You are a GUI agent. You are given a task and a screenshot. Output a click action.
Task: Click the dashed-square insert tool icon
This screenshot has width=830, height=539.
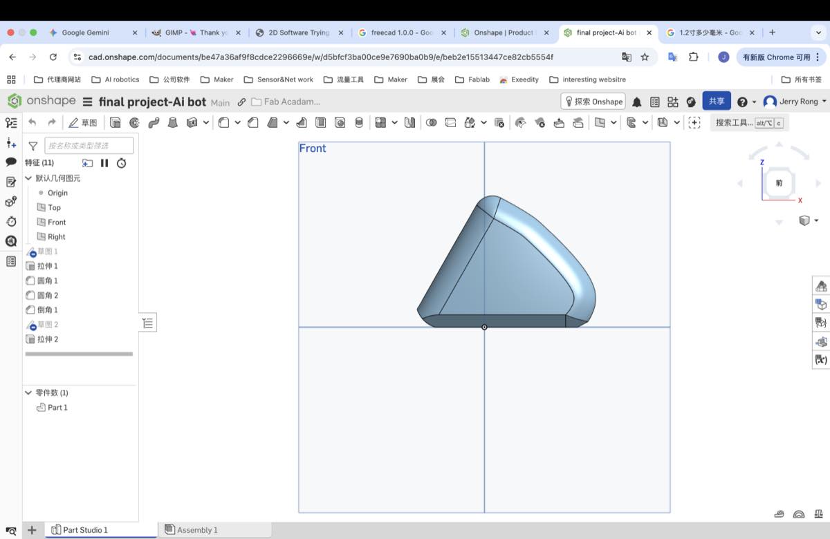click(694, 122)
